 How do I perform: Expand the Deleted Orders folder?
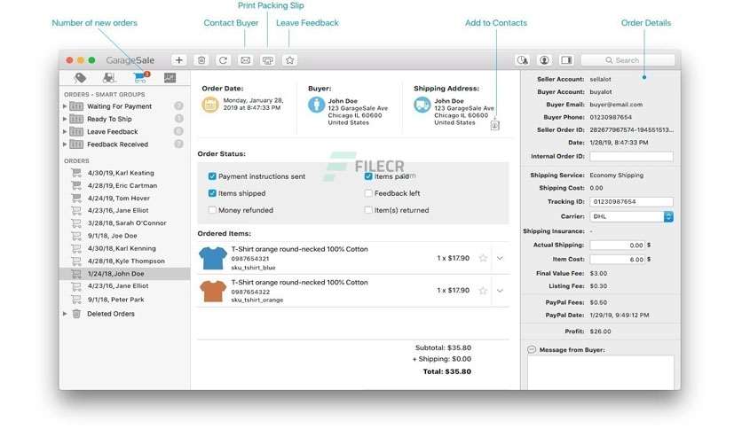(x=65, y=314)
